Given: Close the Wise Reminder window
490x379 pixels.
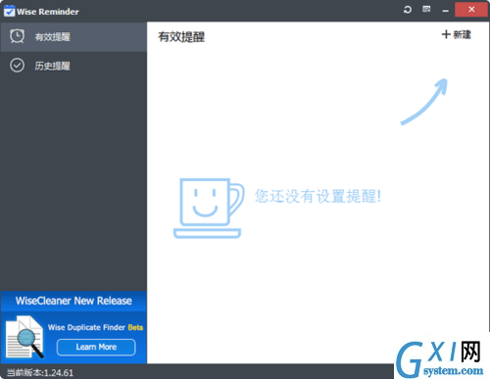Looking at the screenshot, I should coord(471,10).
